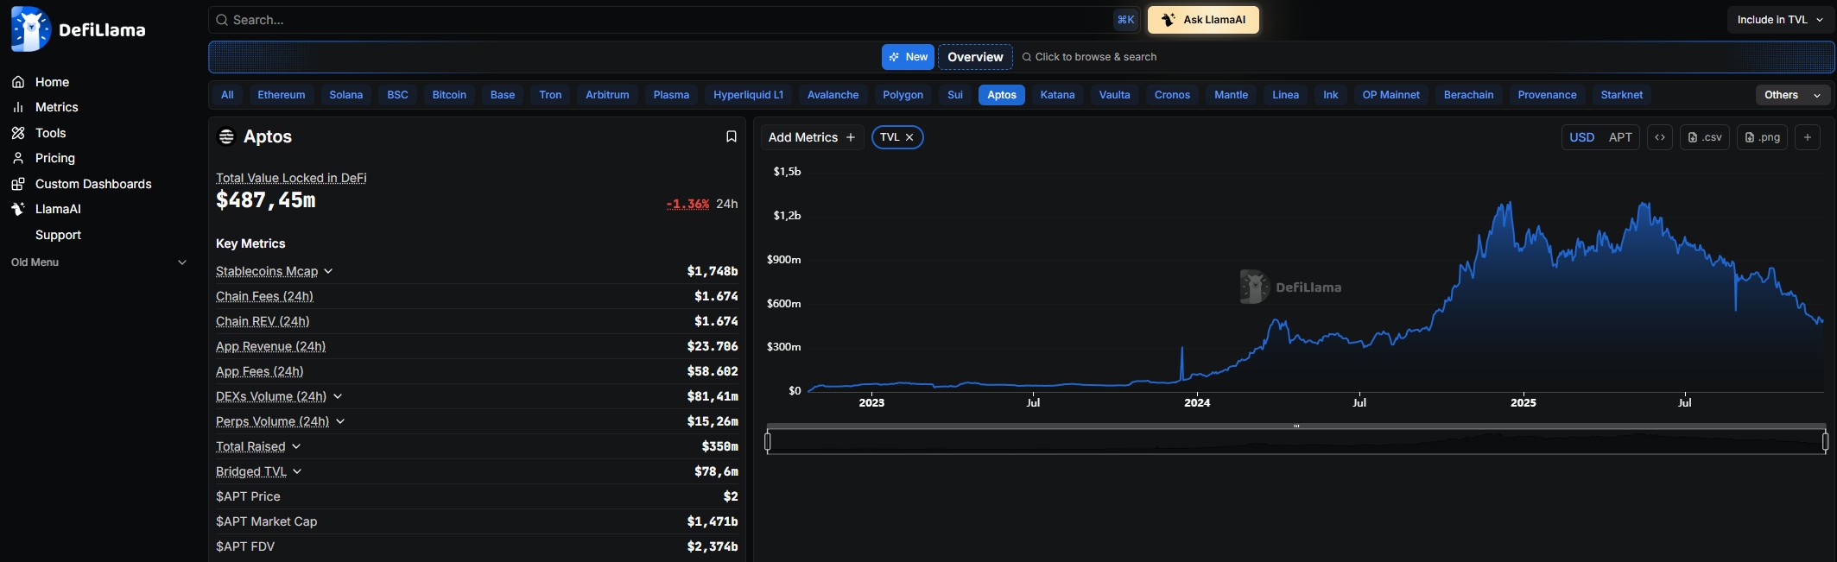Screen dimensions: 1837x562
Task: Click the Add Metrics button
Action: 811,137
